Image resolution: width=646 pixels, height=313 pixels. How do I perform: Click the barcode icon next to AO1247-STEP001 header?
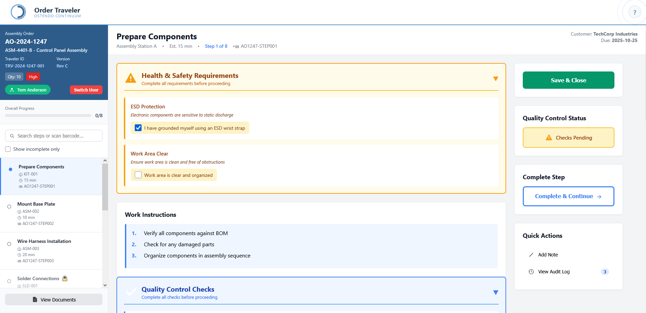click(237, 46)
